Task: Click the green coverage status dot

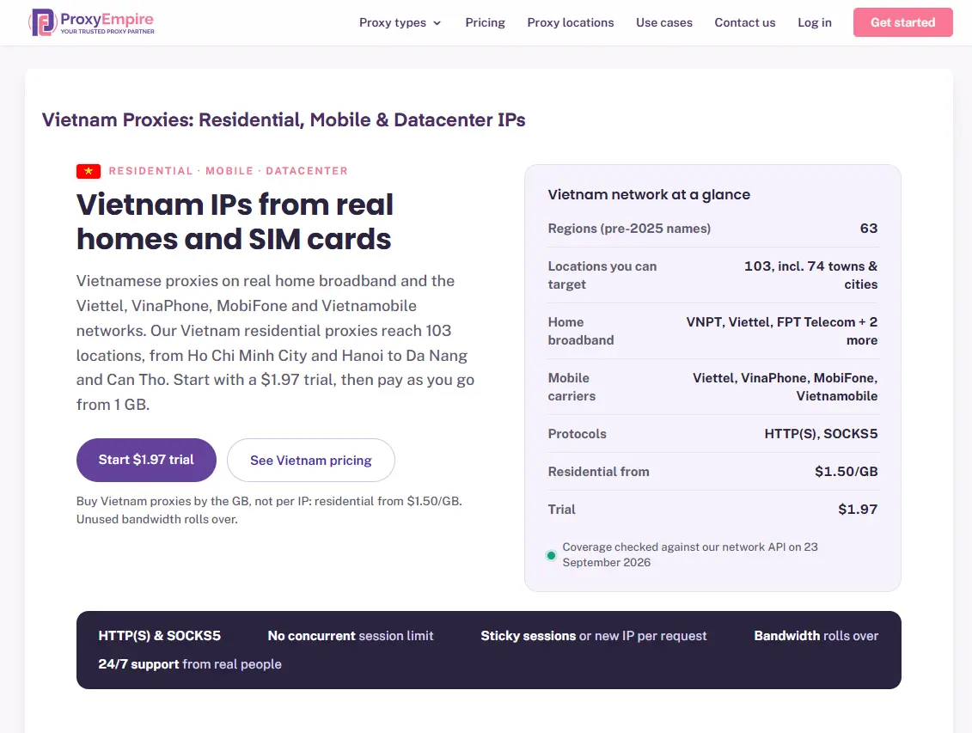Action: (x=551, y=555)
